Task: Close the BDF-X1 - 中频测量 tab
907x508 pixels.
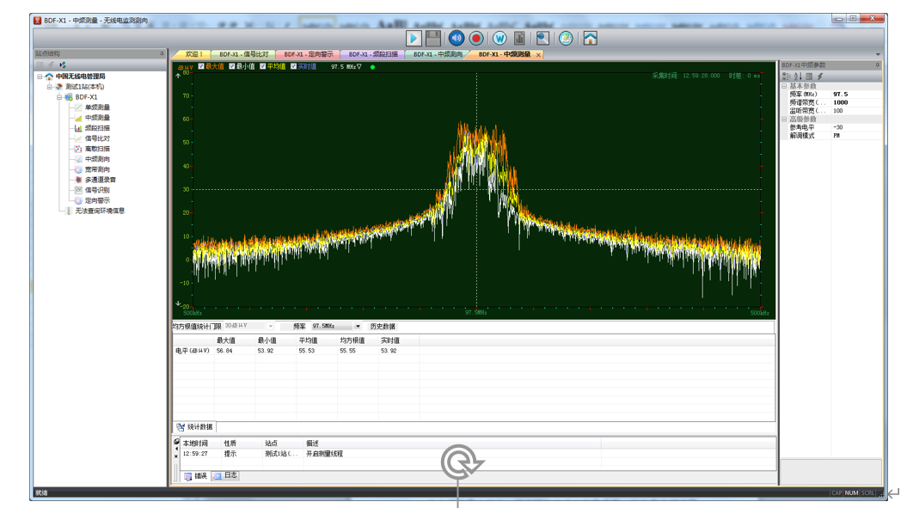Action: [x=539, y=54]
